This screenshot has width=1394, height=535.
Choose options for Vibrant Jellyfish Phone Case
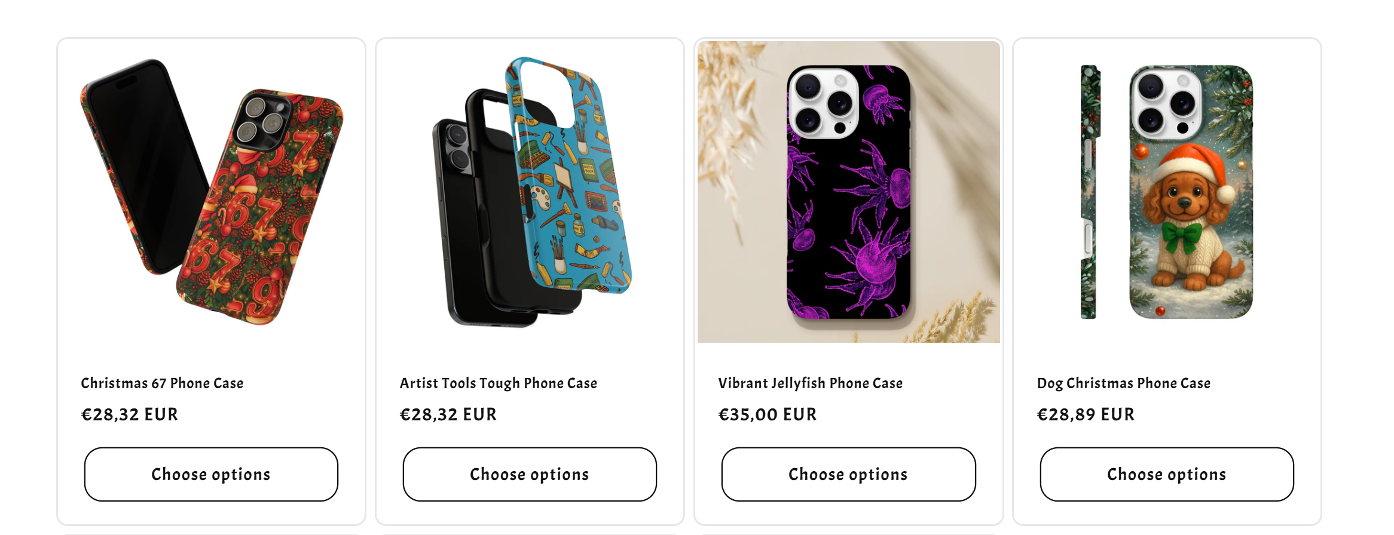tap(848, 474)
